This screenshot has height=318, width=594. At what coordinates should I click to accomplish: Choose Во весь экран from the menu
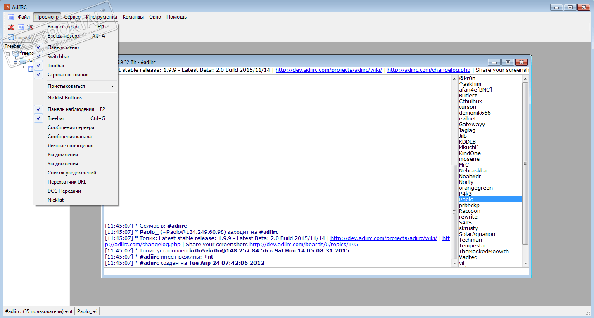[76, 27]
